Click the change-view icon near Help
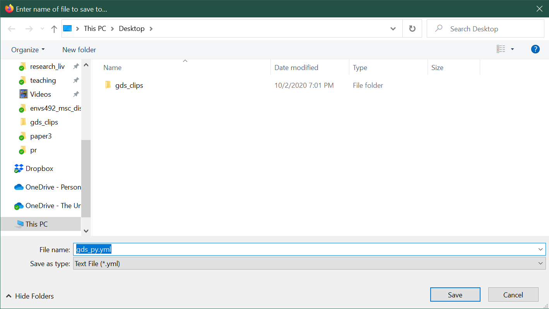Image resolution: width=549 pixels, height=309 pixels. click(x=501, y=49)
